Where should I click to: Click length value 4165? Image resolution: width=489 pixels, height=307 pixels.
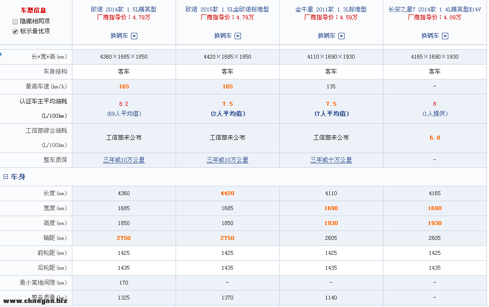(434, 193)
